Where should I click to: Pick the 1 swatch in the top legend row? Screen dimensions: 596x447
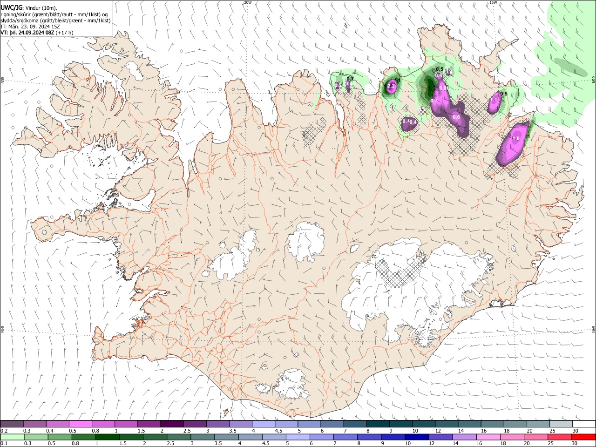pos(126,424)
